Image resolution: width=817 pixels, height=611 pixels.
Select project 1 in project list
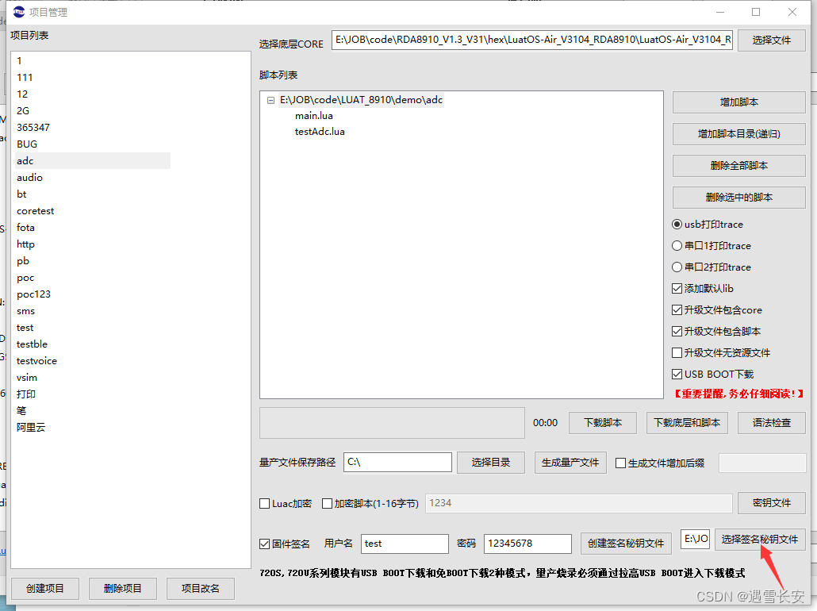point(19,60)
